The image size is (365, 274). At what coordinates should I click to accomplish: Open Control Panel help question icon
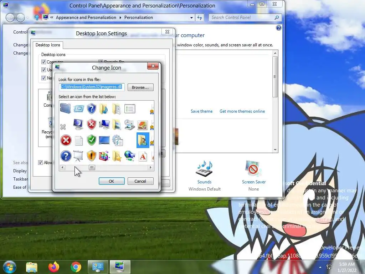point(279,28)
